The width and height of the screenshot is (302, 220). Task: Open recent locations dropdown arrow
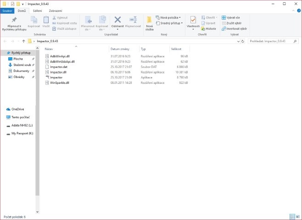18,41
